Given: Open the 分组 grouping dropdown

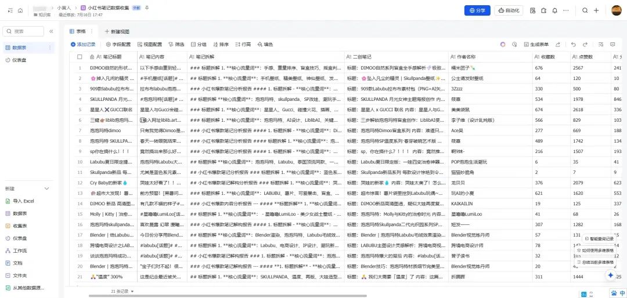Looking at the screenshot, I should (x=199, y=44).
